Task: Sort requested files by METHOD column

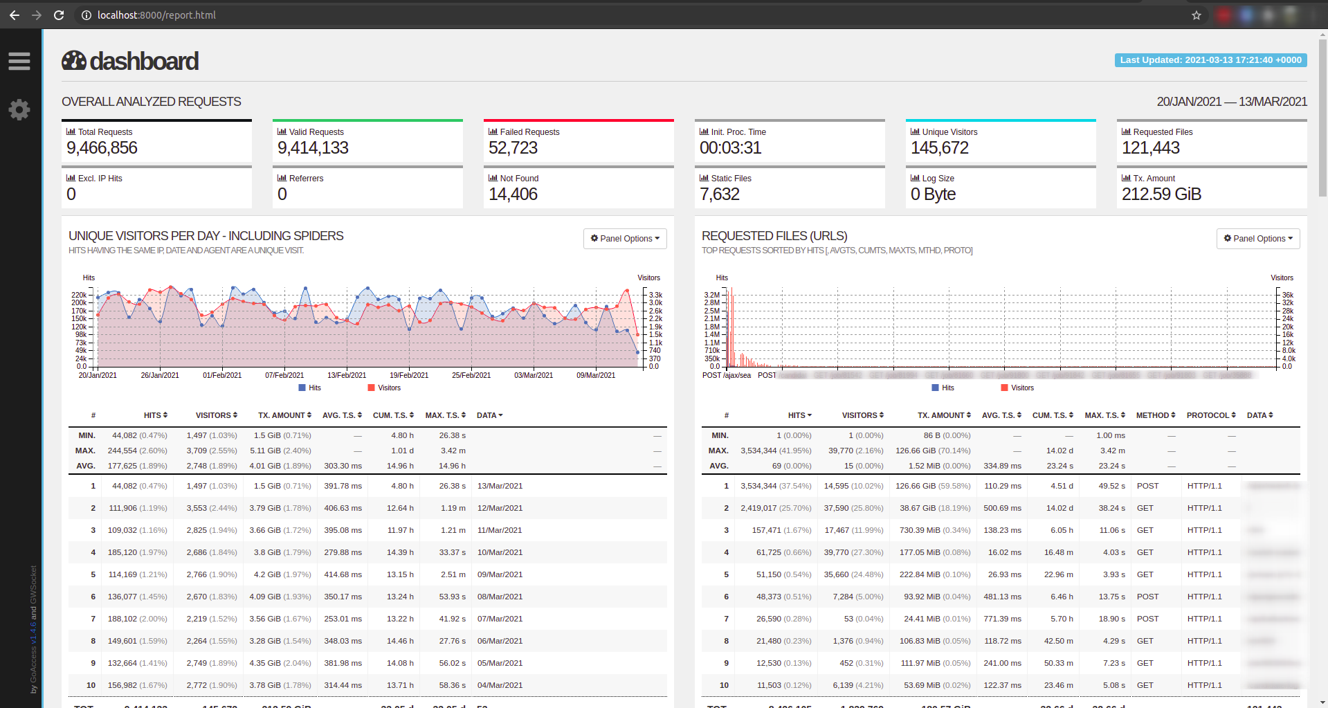Action: tap(1156, 415)
